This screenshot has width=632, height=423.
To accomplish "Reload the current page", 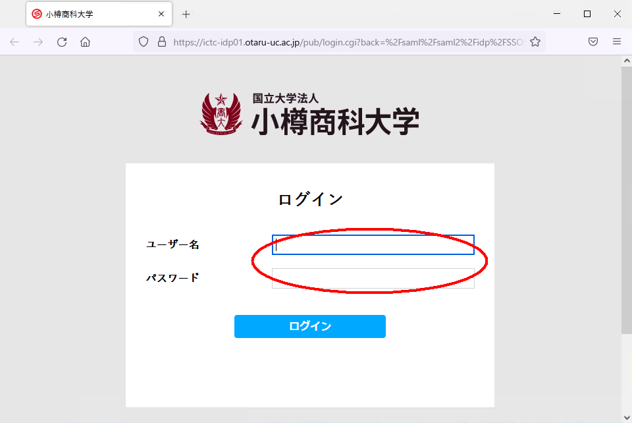I will (62, 42).
